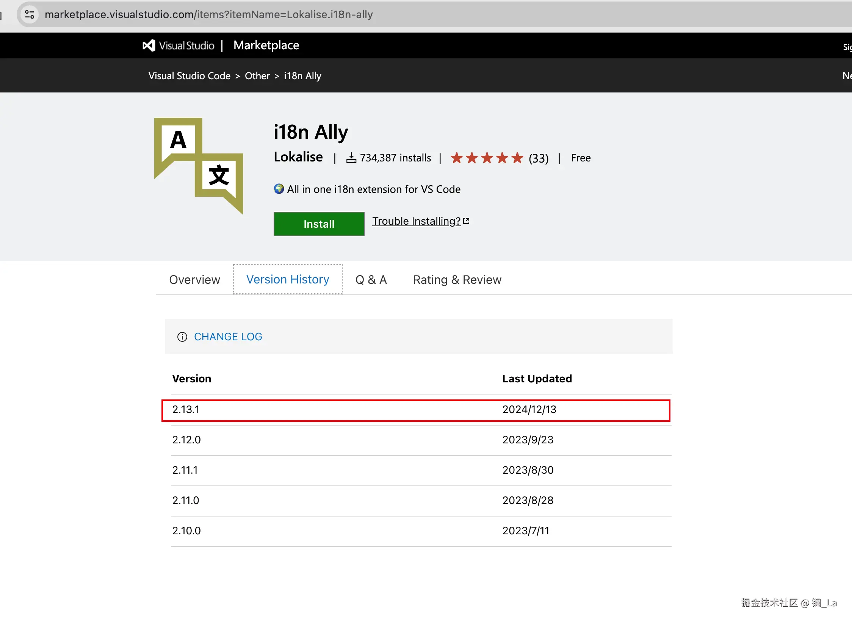Image resolution: width=852 pixels, height=623 pixels.
Task: Click the Free price label
Action: click(581, 158)
